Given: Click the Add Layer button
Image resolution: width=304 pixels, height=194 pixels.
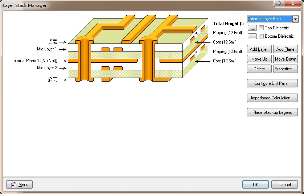Looking at the screenshot, I should (259, 49).
